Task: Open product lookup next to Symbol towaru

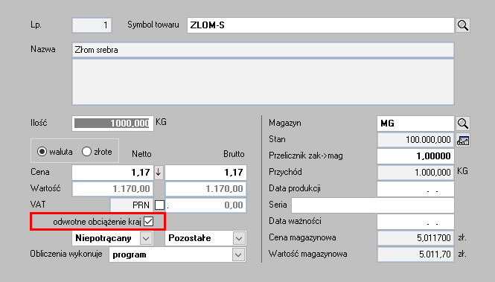Action: (x=462, y=25)
